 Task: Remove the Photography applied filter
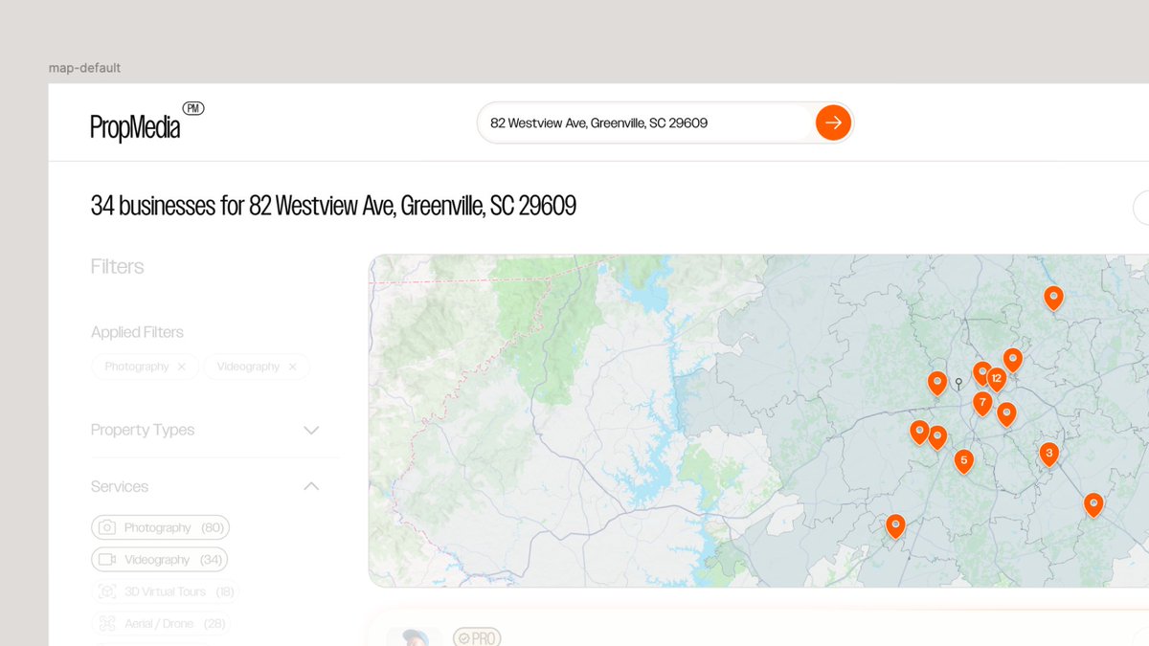tap(181, 367)
